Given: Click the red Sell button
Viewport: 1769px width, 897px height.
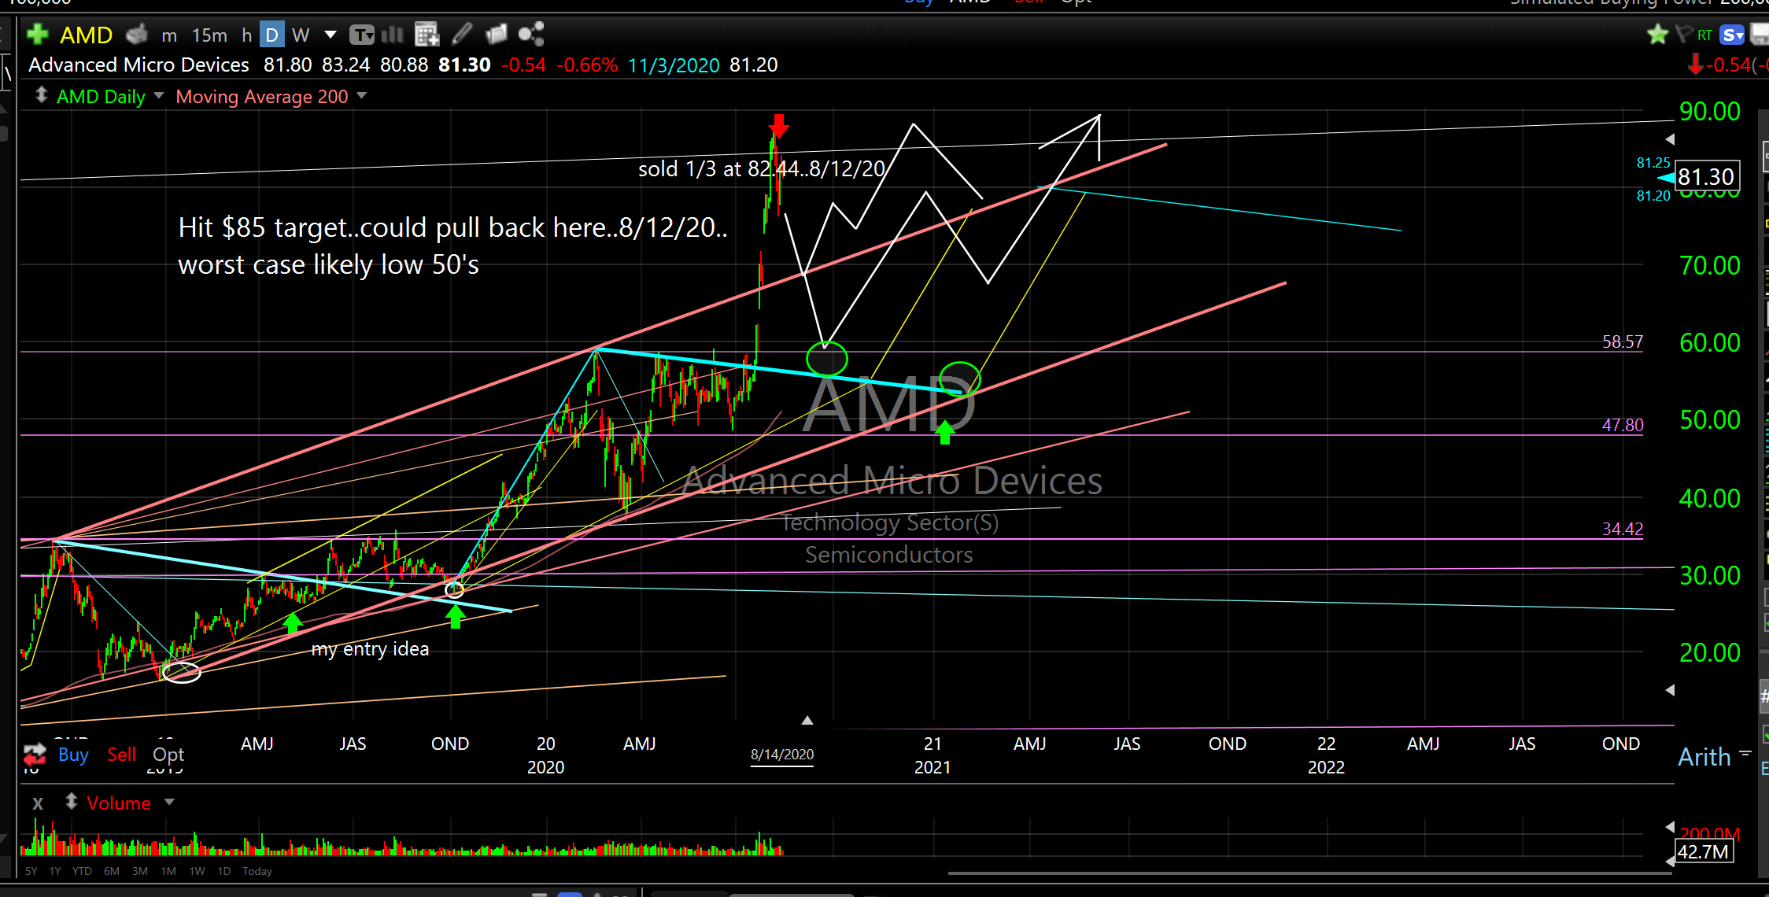Looking at the screenshot, I should tap(121, 755).
